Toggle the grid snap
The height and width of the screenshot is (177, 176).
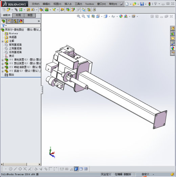click(67, 169)
